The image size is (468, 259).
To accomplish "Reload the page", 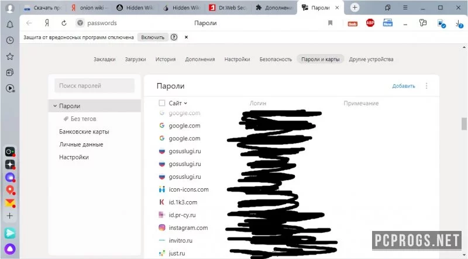I will [x=64, y=23].
